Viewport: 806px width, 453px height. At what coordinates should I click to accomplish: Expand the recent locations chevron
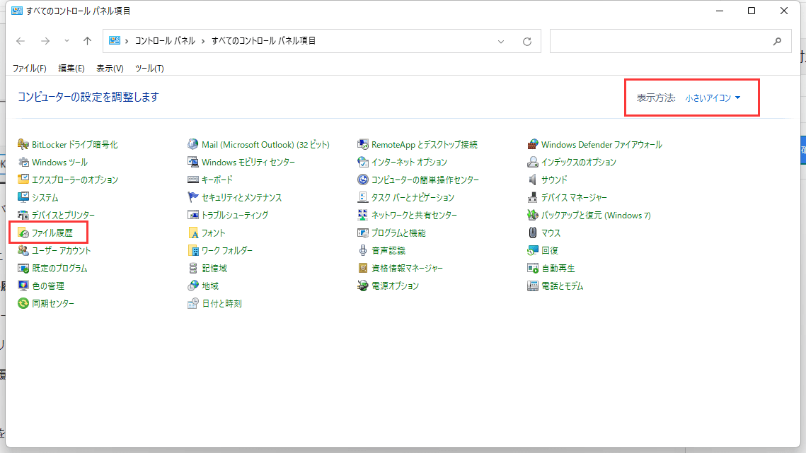(x=67, y=41)
